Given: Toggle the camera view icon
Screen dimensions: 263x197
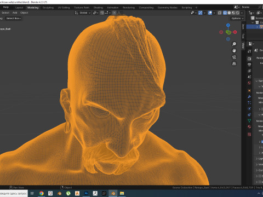Looking at the screenshot, I should pos(234,57).
